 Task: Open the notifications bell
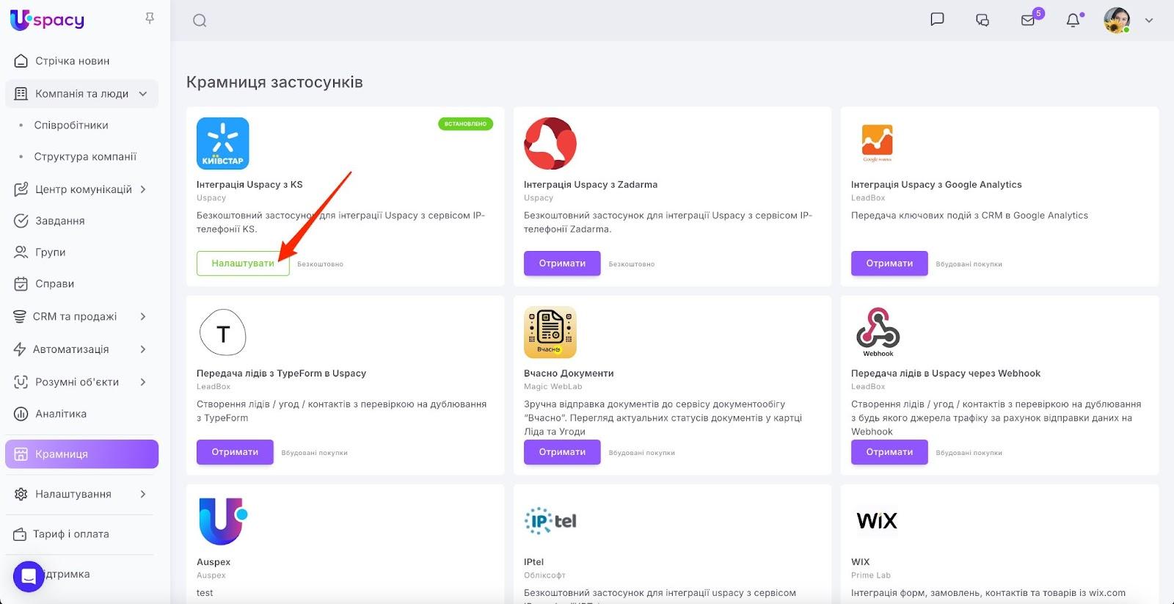click(x=1073, y=20)
